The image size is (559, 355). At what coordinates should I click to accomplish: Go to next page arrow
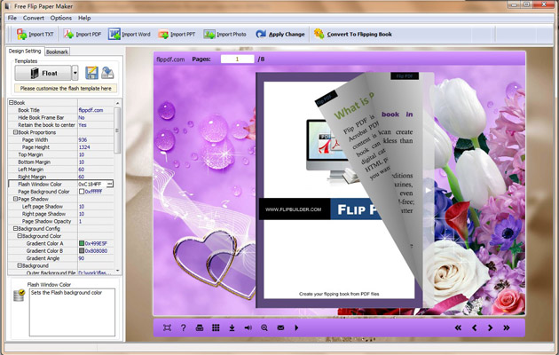point(490,327)
